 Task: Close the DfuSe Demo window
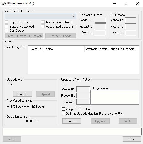137,3
